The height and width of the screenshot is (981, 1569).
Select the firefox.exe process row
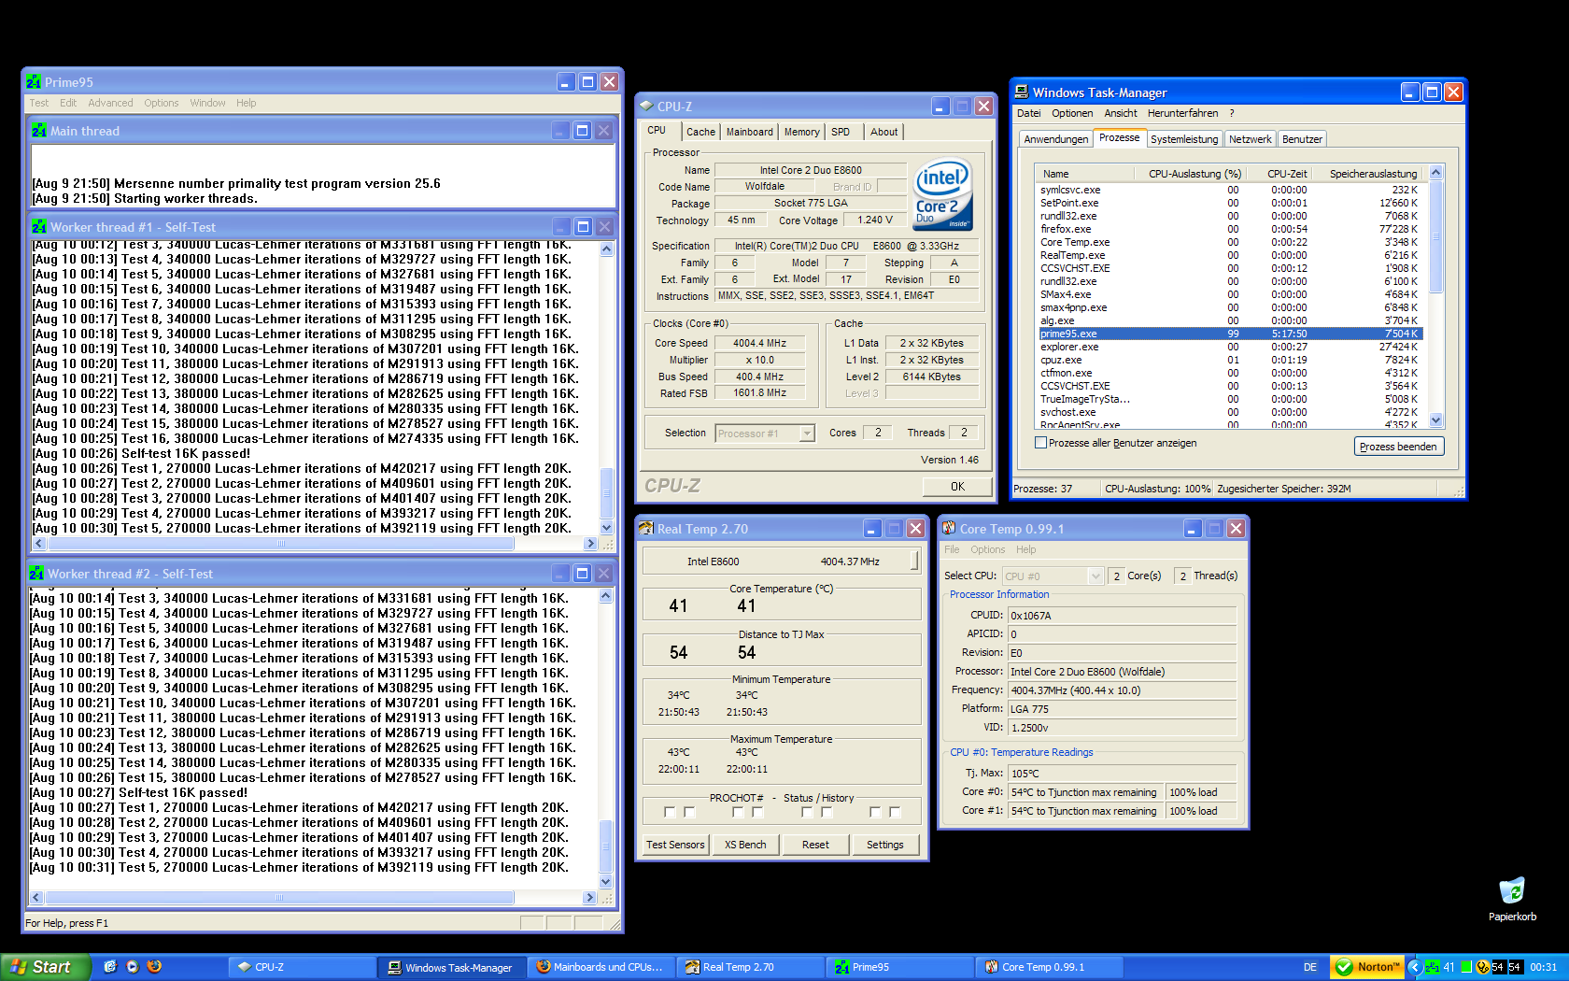tap(1230, 229)
